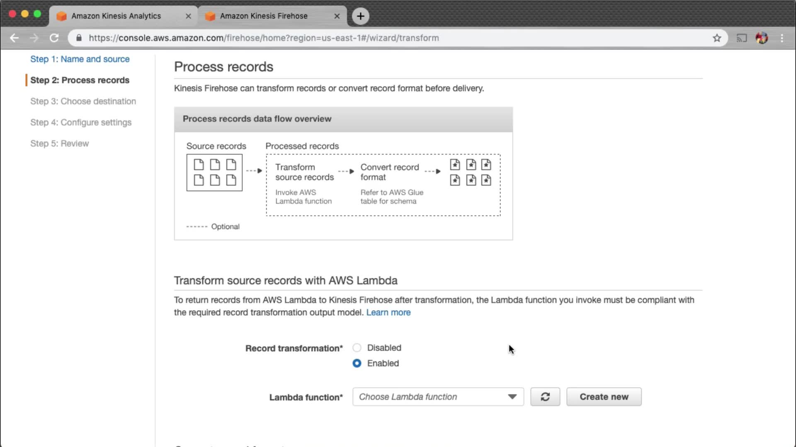This screenshot has width=796, height=447.
Task: Open the Choose Lambda function dropdown
Action: (438, 397)
